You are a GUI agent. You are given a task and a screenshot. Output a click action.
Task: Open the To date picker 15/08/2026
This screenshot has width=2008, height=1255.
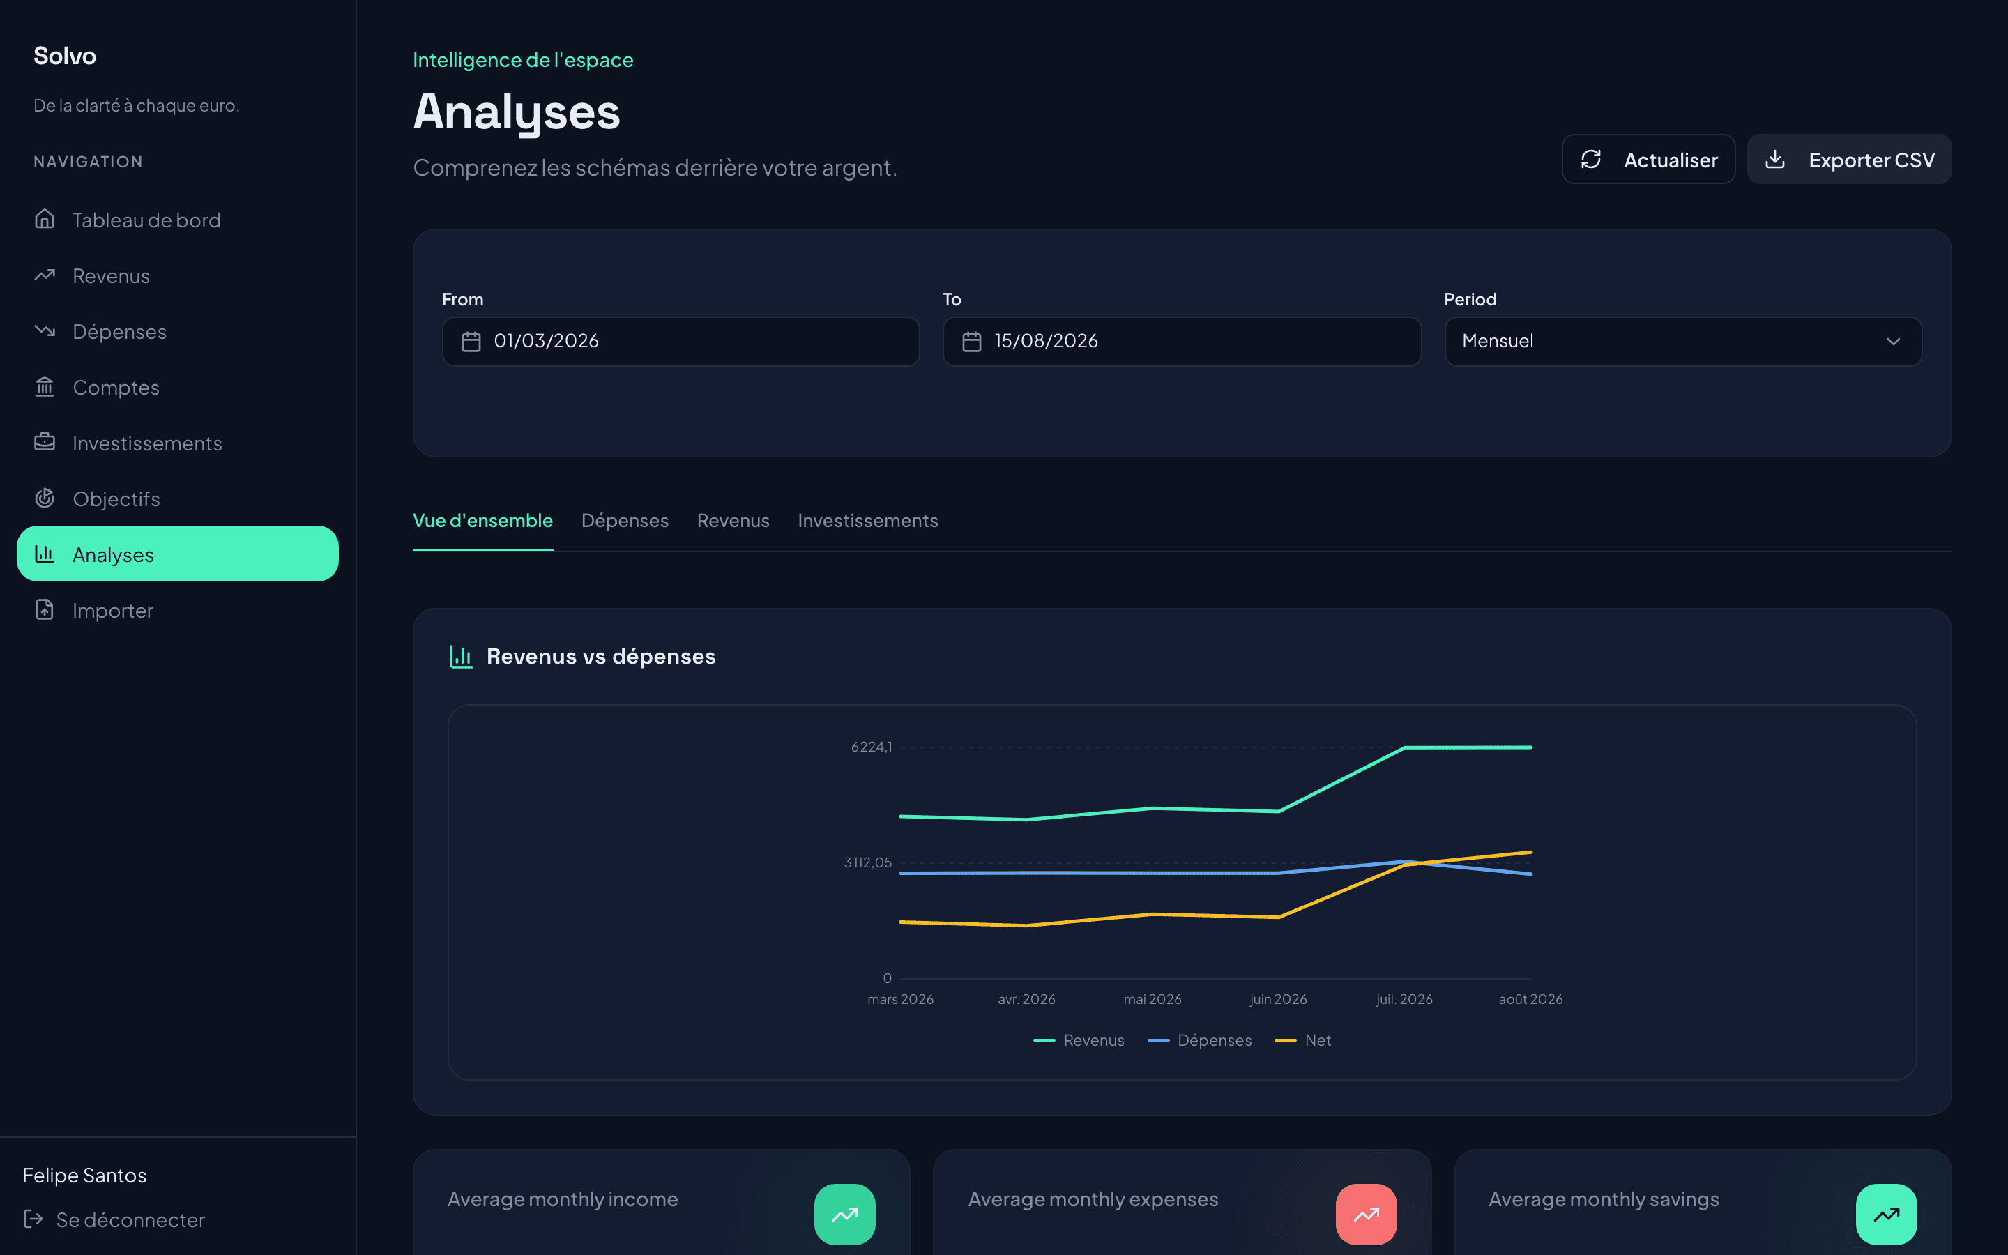[x=1182, y=341]
